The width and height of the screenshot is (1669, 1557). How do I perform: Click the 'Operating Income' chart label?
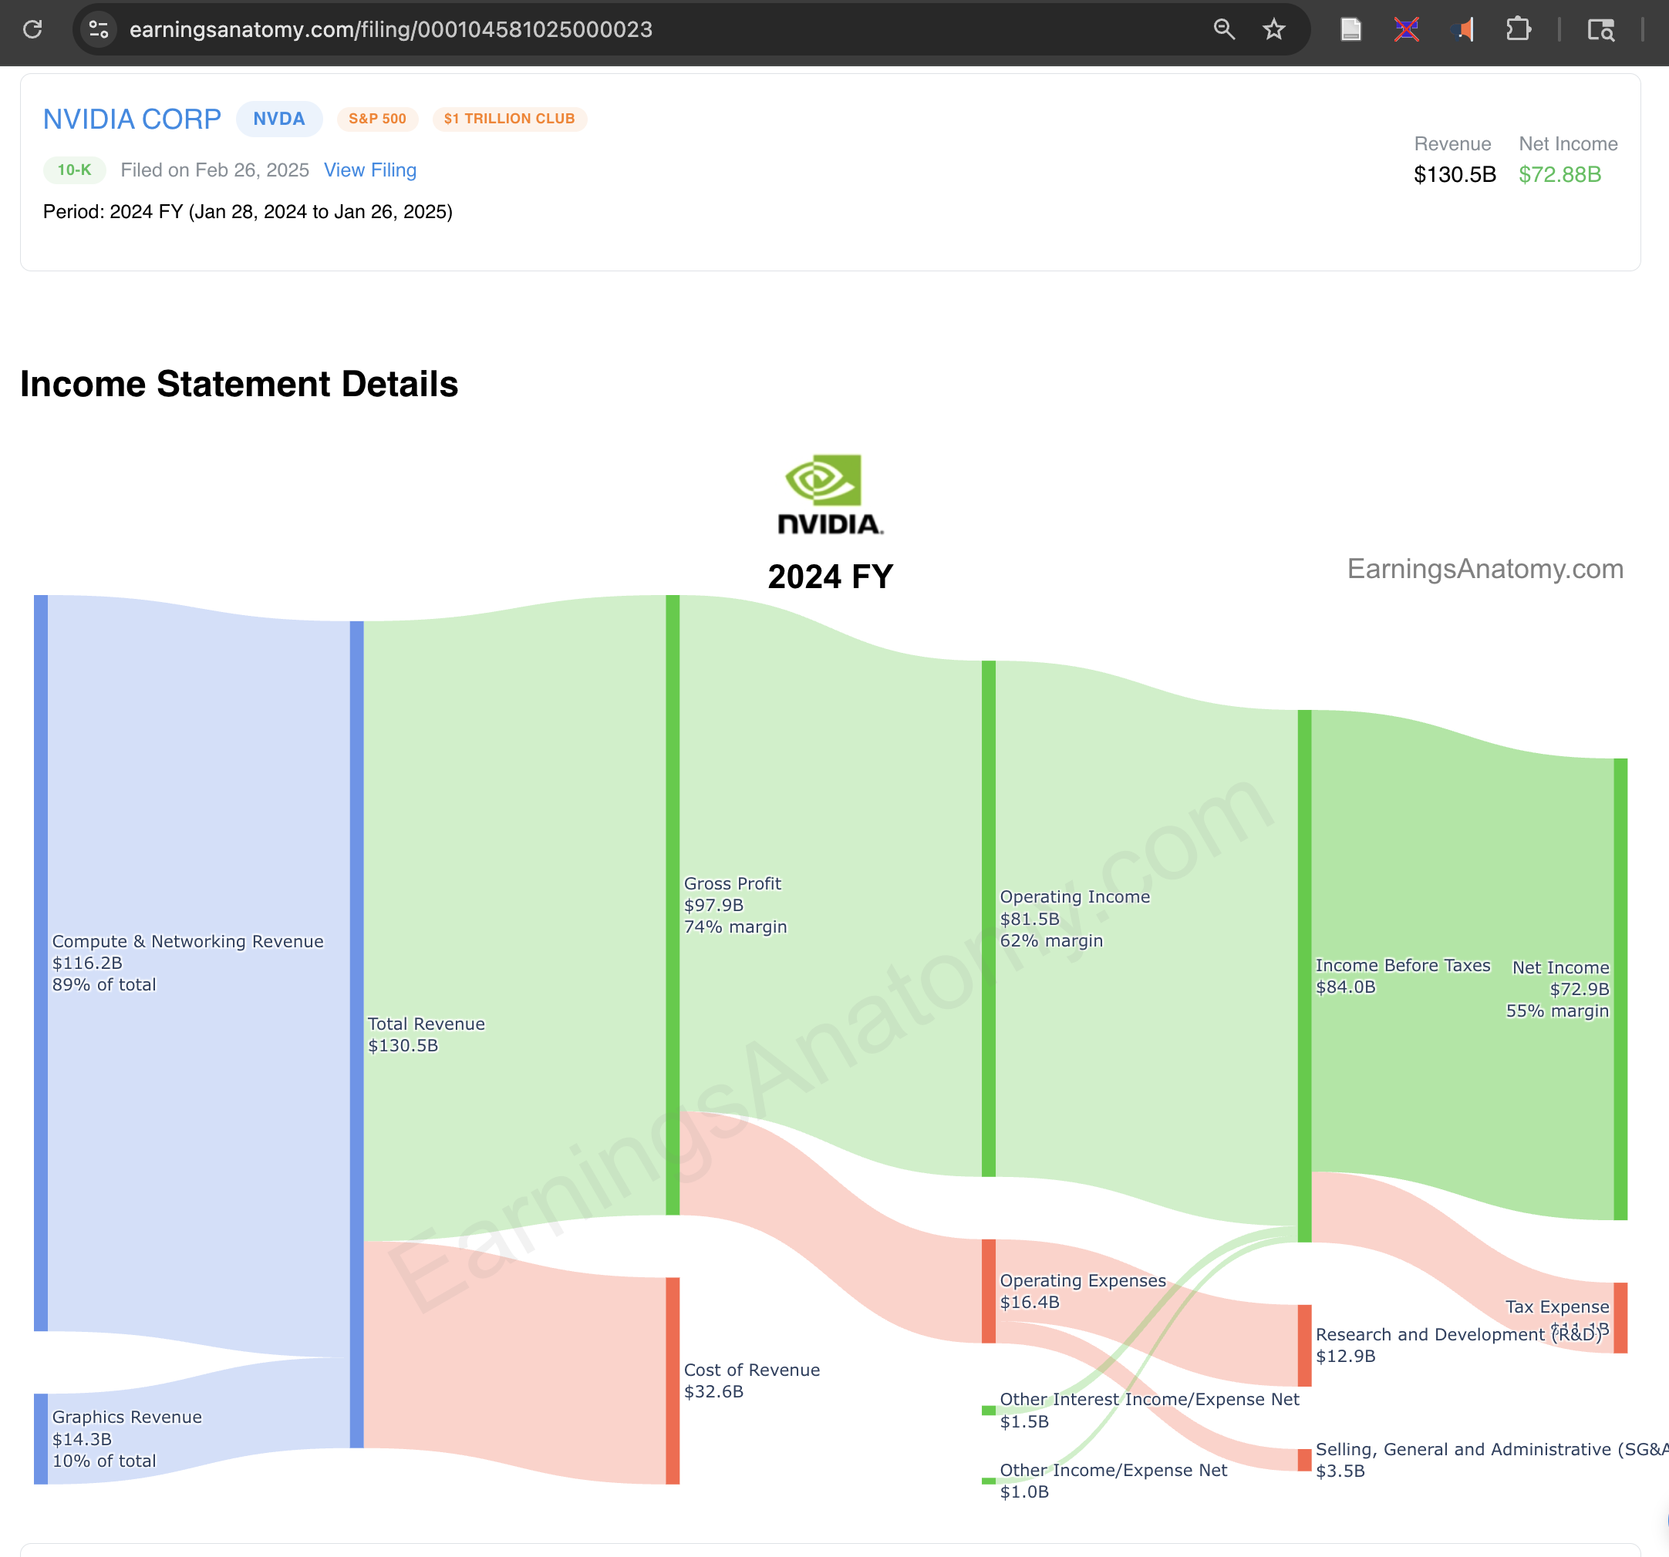click(x=1074, y=896)
